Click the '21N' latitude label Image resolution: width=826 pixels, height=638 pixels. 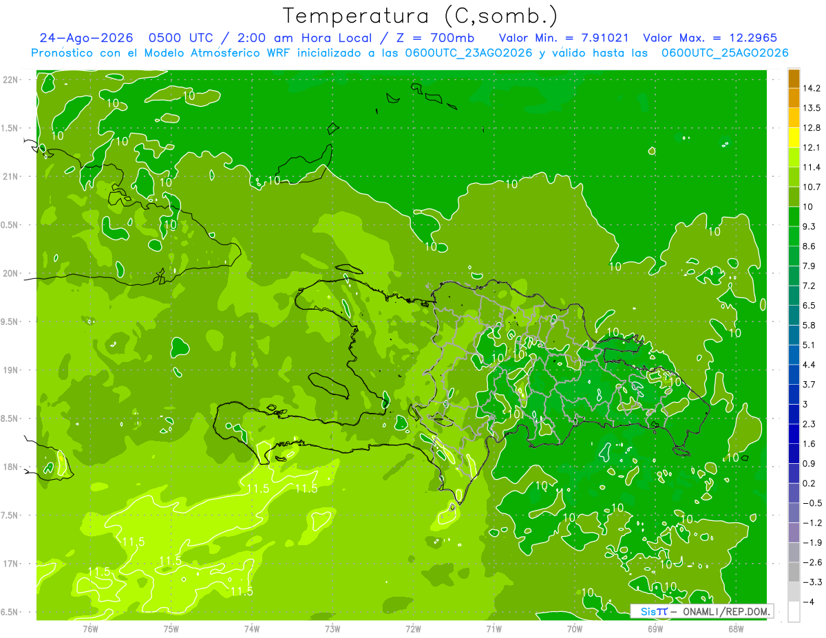10,176
